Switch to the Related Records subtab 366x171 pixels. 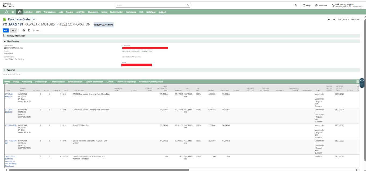click(75, 82)
